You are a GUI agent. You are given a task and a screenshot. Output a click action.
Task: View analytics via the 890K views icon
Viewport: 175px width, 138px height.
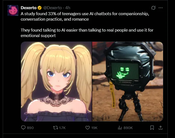point(120,128)
